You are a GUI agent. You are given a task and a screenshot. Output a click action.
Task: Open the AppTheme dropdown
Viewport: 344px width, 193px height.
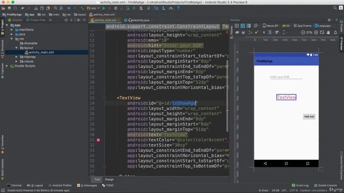point(303,26)
